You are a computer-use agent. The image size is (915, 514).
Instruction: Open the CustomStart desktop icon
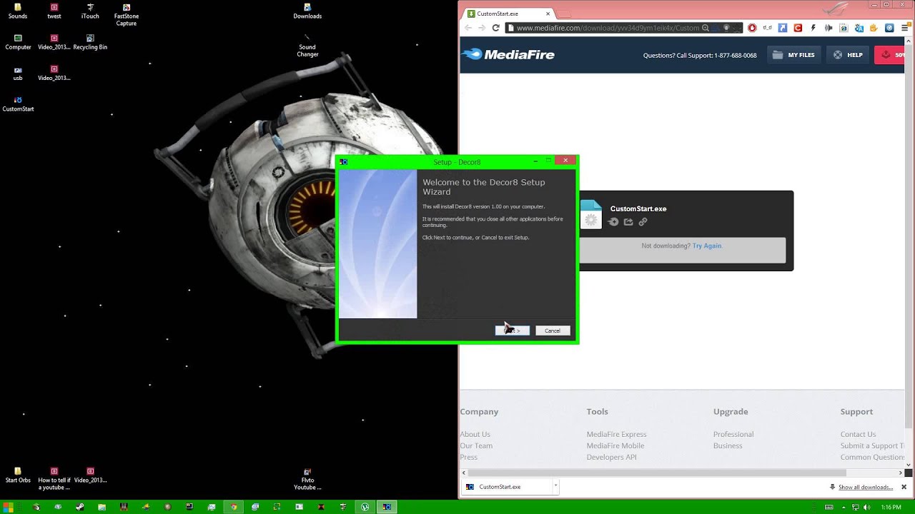pyautogui.click(x=18, y=104)
